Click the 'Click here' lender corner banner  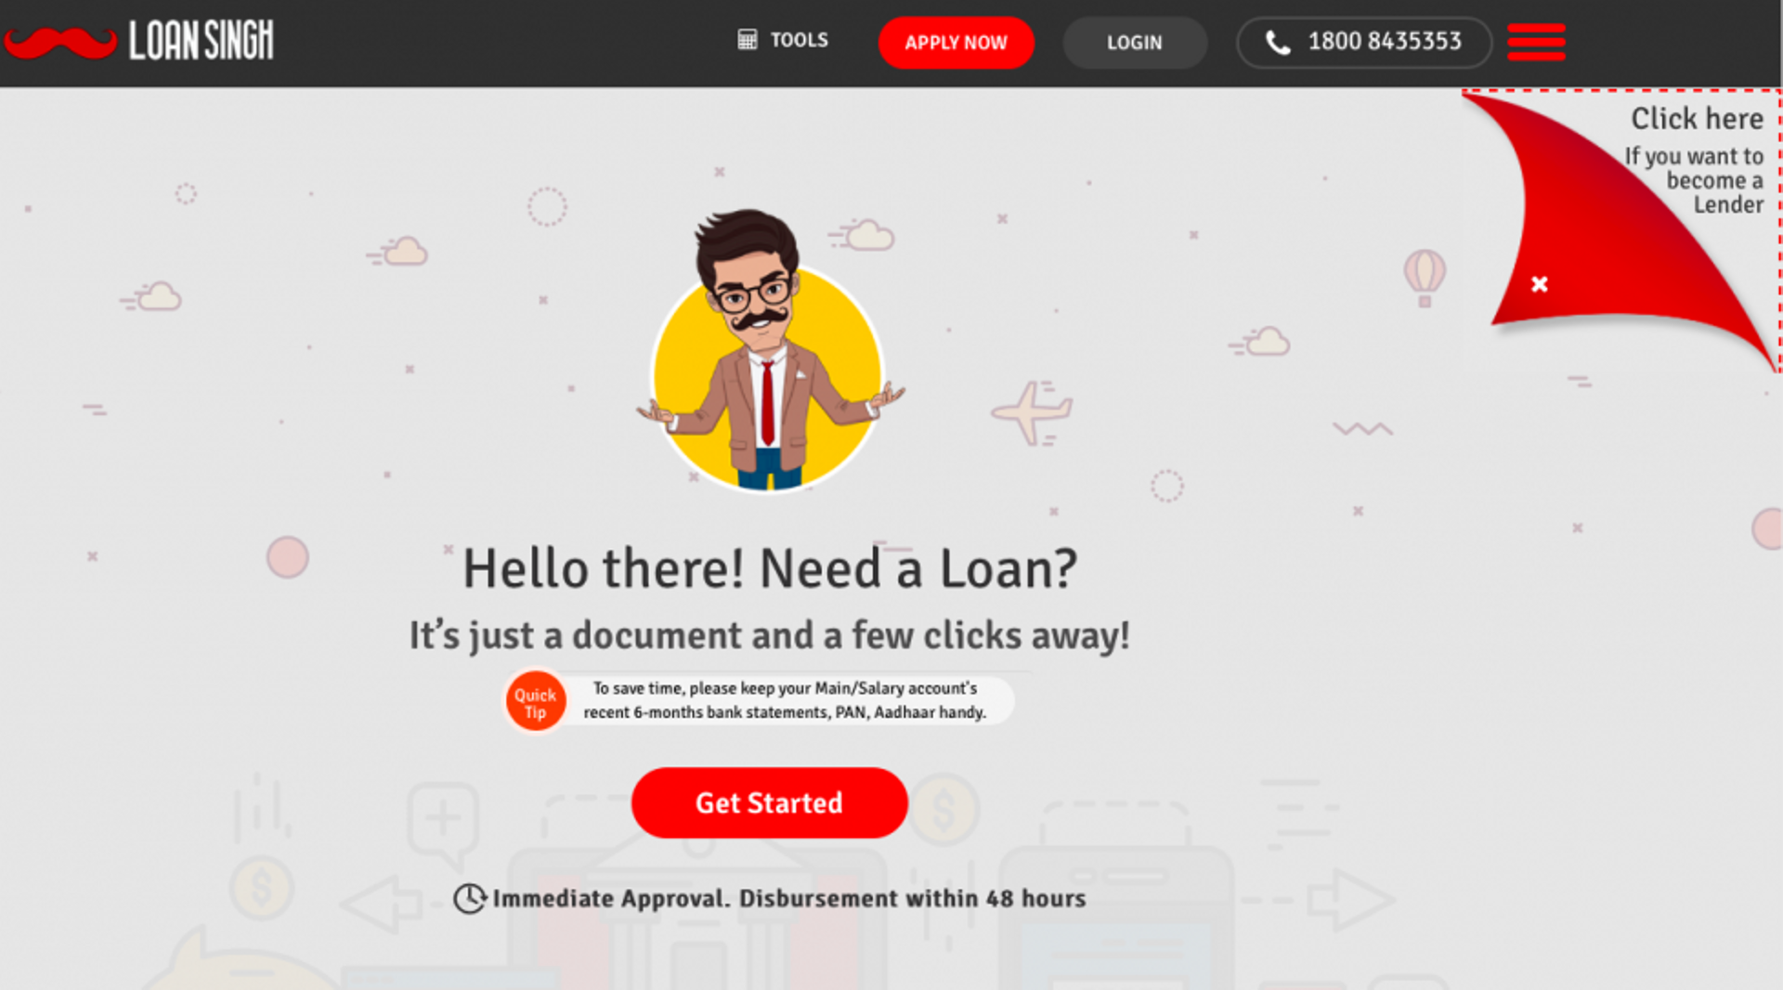(1697, 119)
